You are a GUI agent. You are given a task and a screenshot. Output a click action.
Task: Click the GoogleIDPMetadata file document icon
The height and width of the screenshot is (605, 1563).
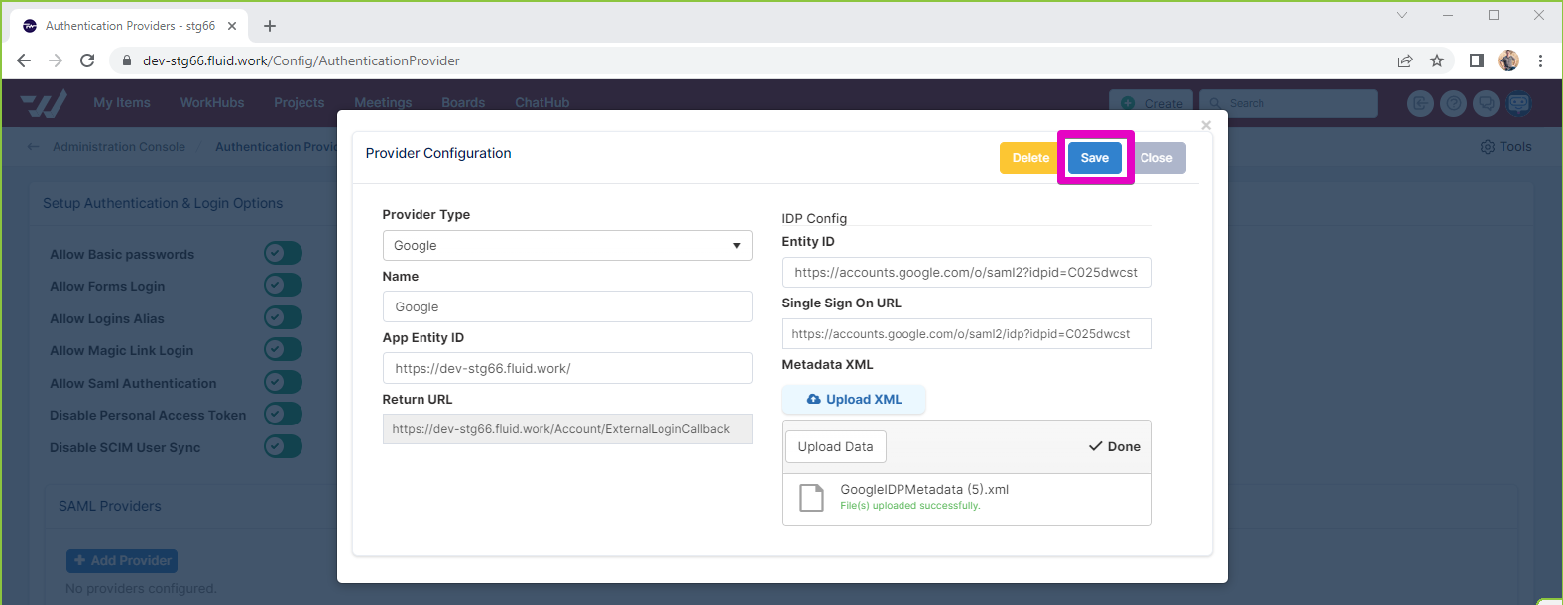(x=811, y=498)
